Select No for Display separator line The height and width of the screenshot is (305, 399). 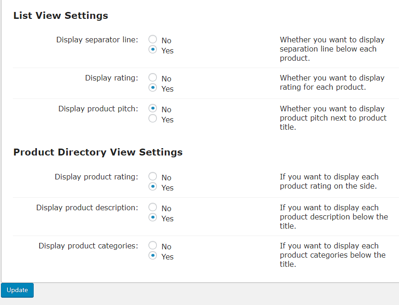tap(153, 40)
